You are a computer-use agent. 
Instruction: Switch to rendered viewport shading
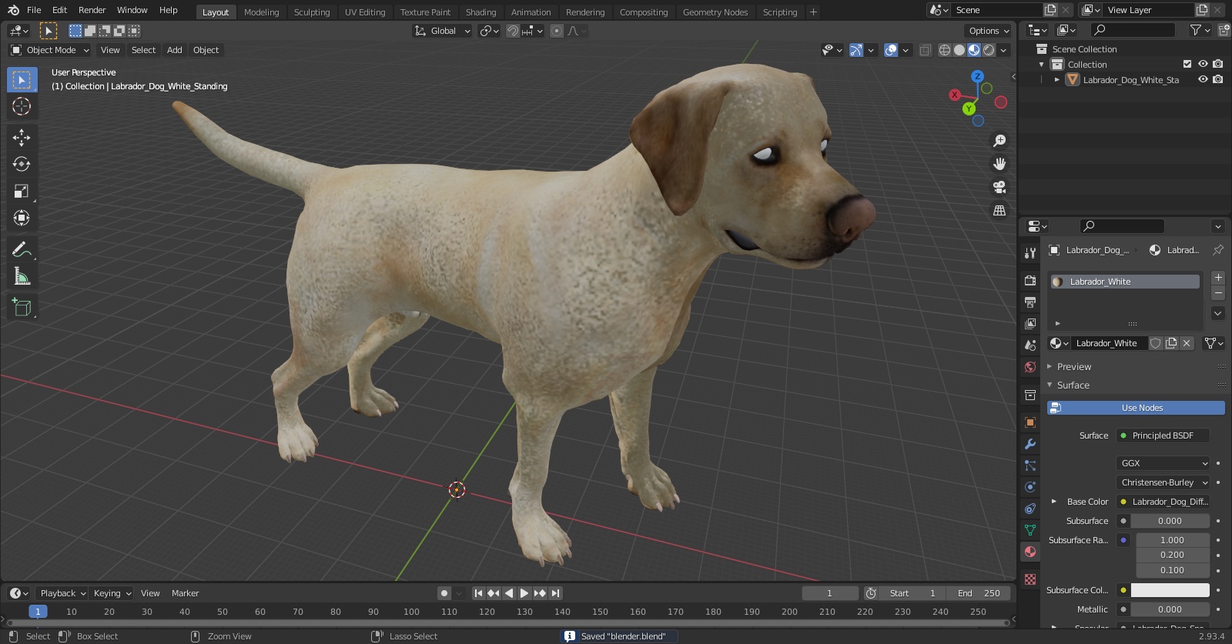pyautogui.click(x=989, y=50)
